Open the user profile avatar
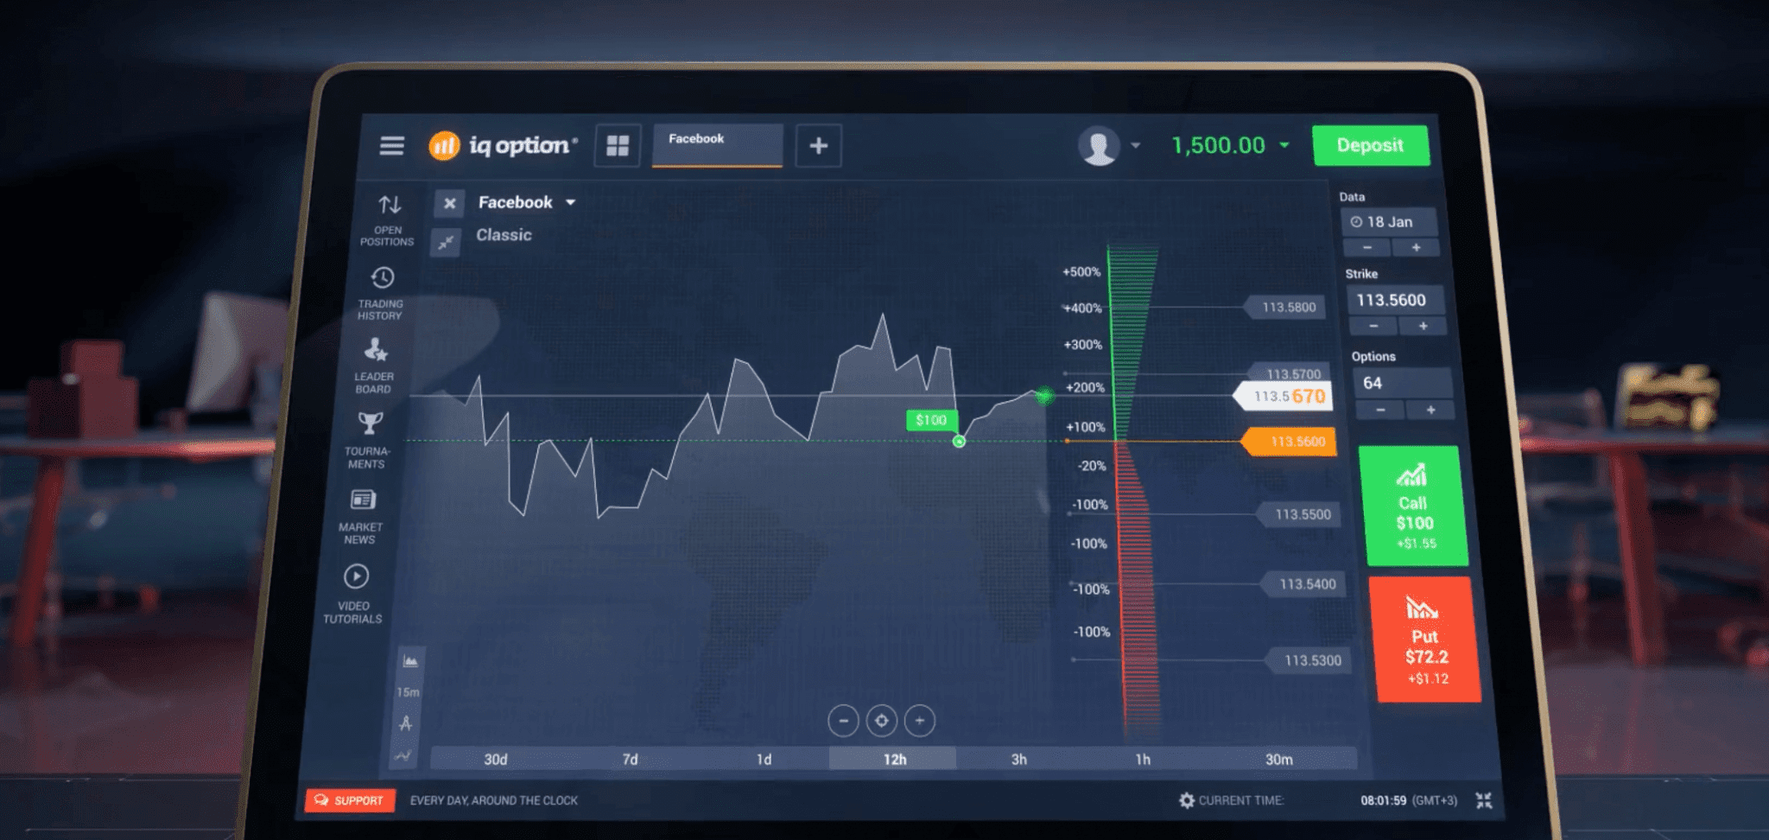The height and width of the screenshot is (840, 1769). (x=1099, y=145)
